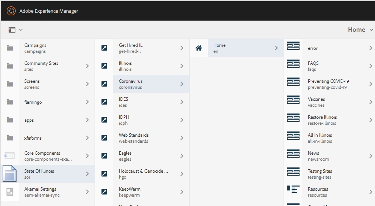375x206 pixels.
Task: Click the Core Components thumbnail icon
Action: (10, 156)
